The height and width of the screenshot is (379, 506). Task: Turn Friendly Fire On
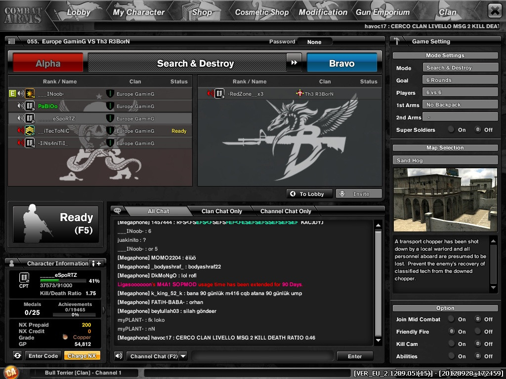451,331
